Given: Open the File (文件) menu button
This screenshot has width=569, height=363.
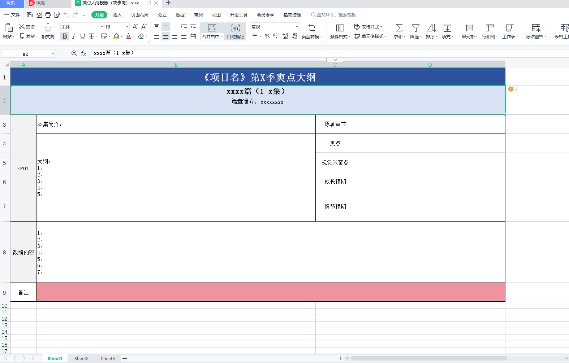Looking at the screenshot, I should [12, 15].
